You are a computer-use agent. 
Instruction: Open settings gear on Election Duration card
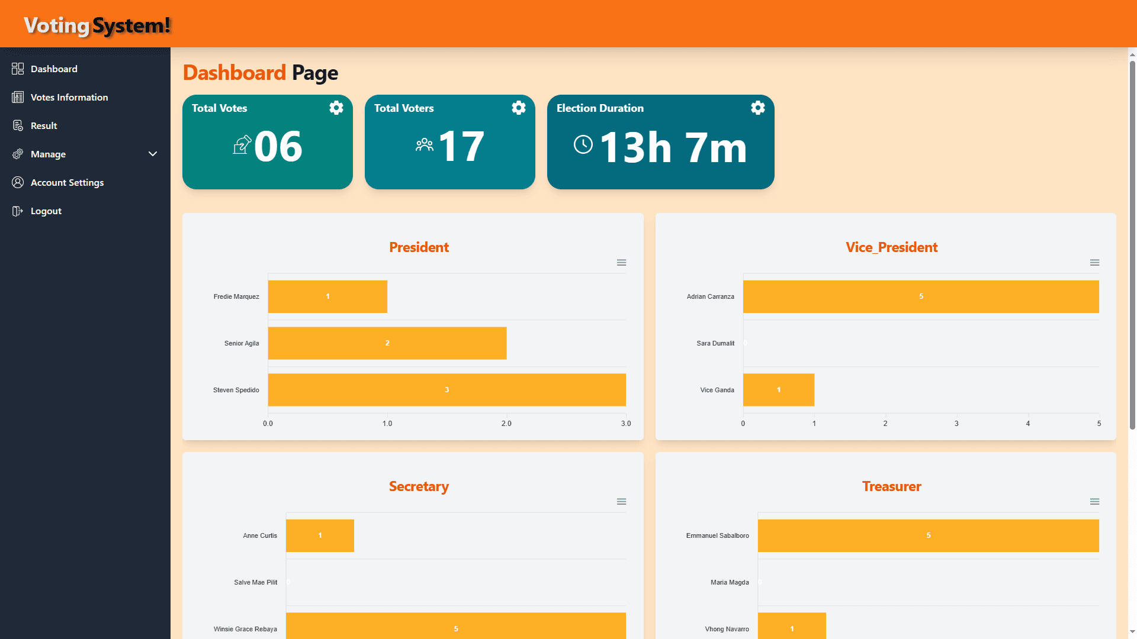[x=758, y=108]
